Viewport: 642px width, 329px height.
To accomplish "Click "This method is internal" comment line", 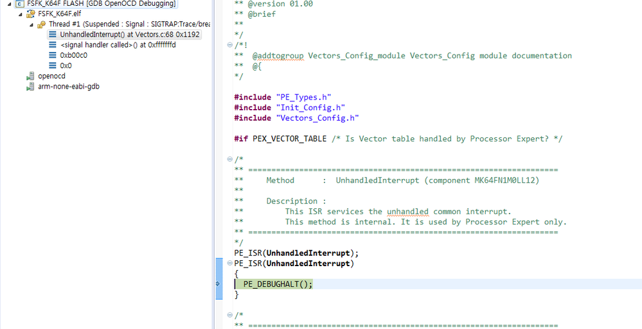I will [x=400, y=222].
